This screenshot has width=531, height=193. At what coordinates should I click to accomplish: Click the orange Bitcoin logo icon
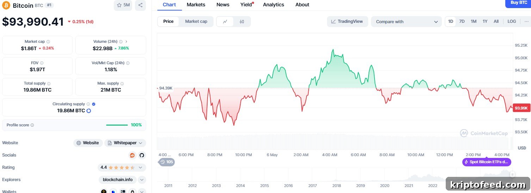click(x=6, y=5)
